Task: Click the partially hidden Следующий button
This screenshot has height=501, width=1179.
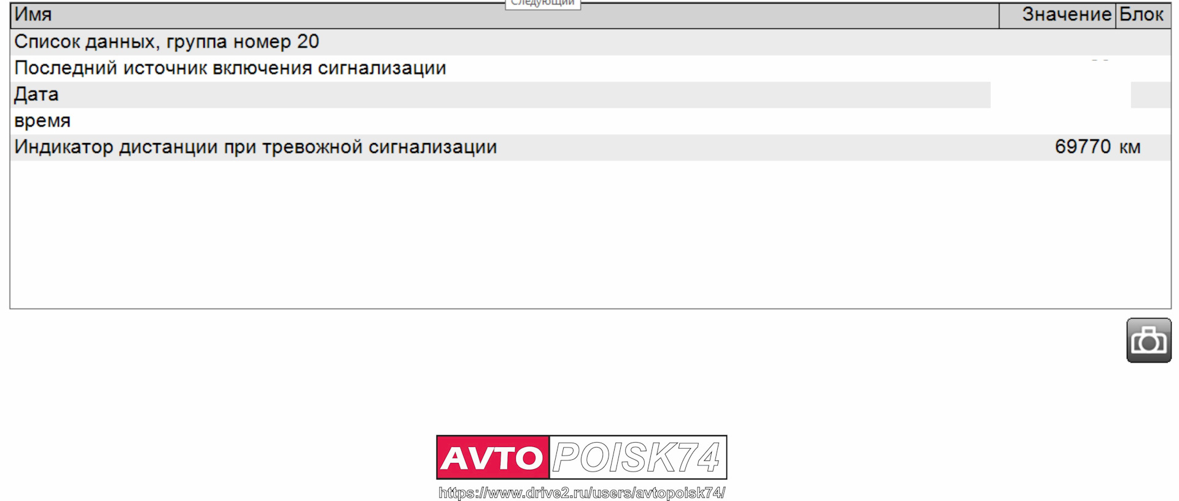Action: [543, 4]
